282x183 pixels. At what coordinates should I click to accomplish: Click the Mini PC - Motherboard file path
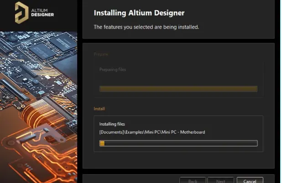point(152,132)
